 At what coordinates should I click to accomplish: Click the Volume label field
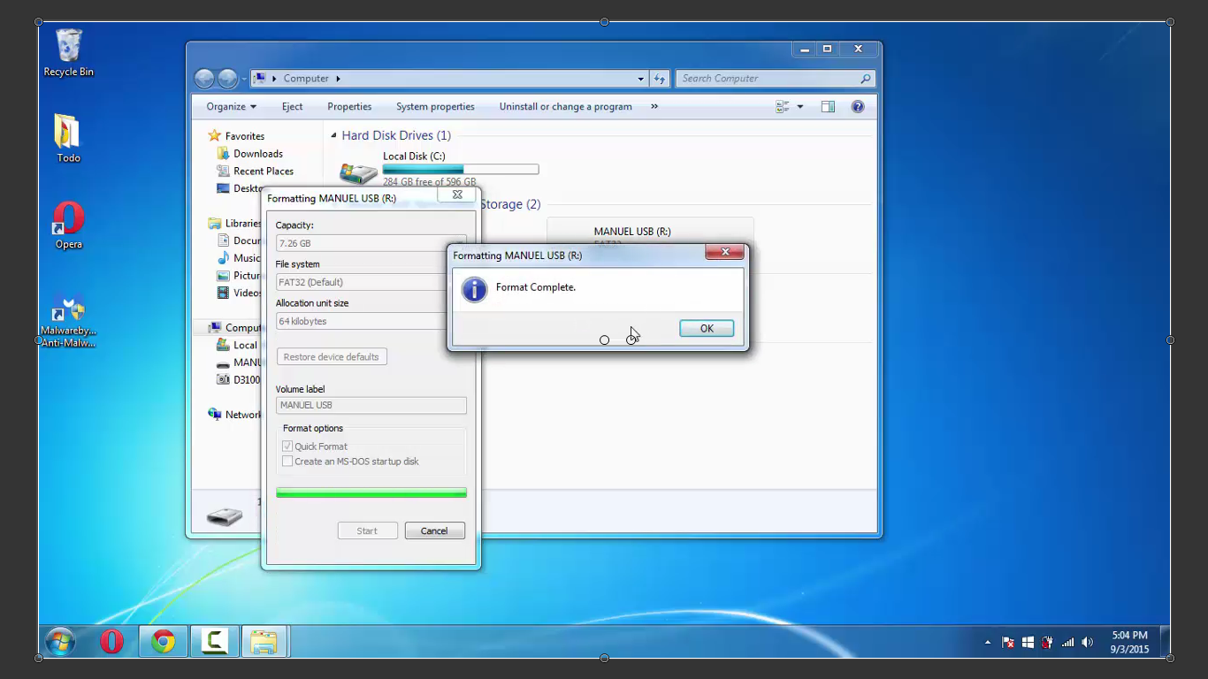coord(371,405)
